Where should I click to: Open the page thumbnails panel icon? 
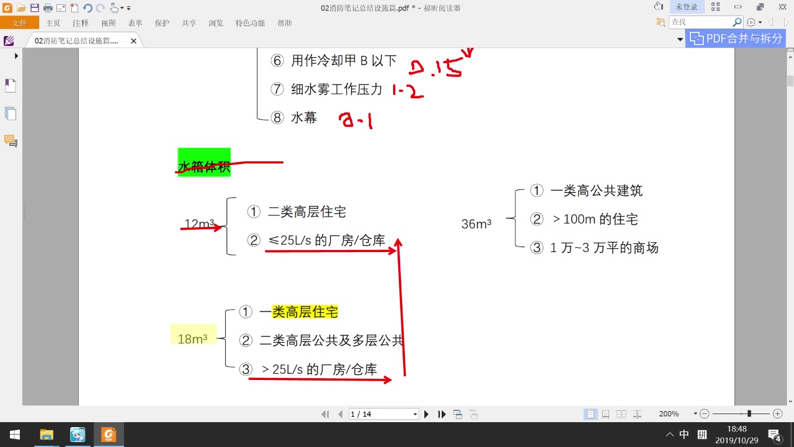coord(11,114)
